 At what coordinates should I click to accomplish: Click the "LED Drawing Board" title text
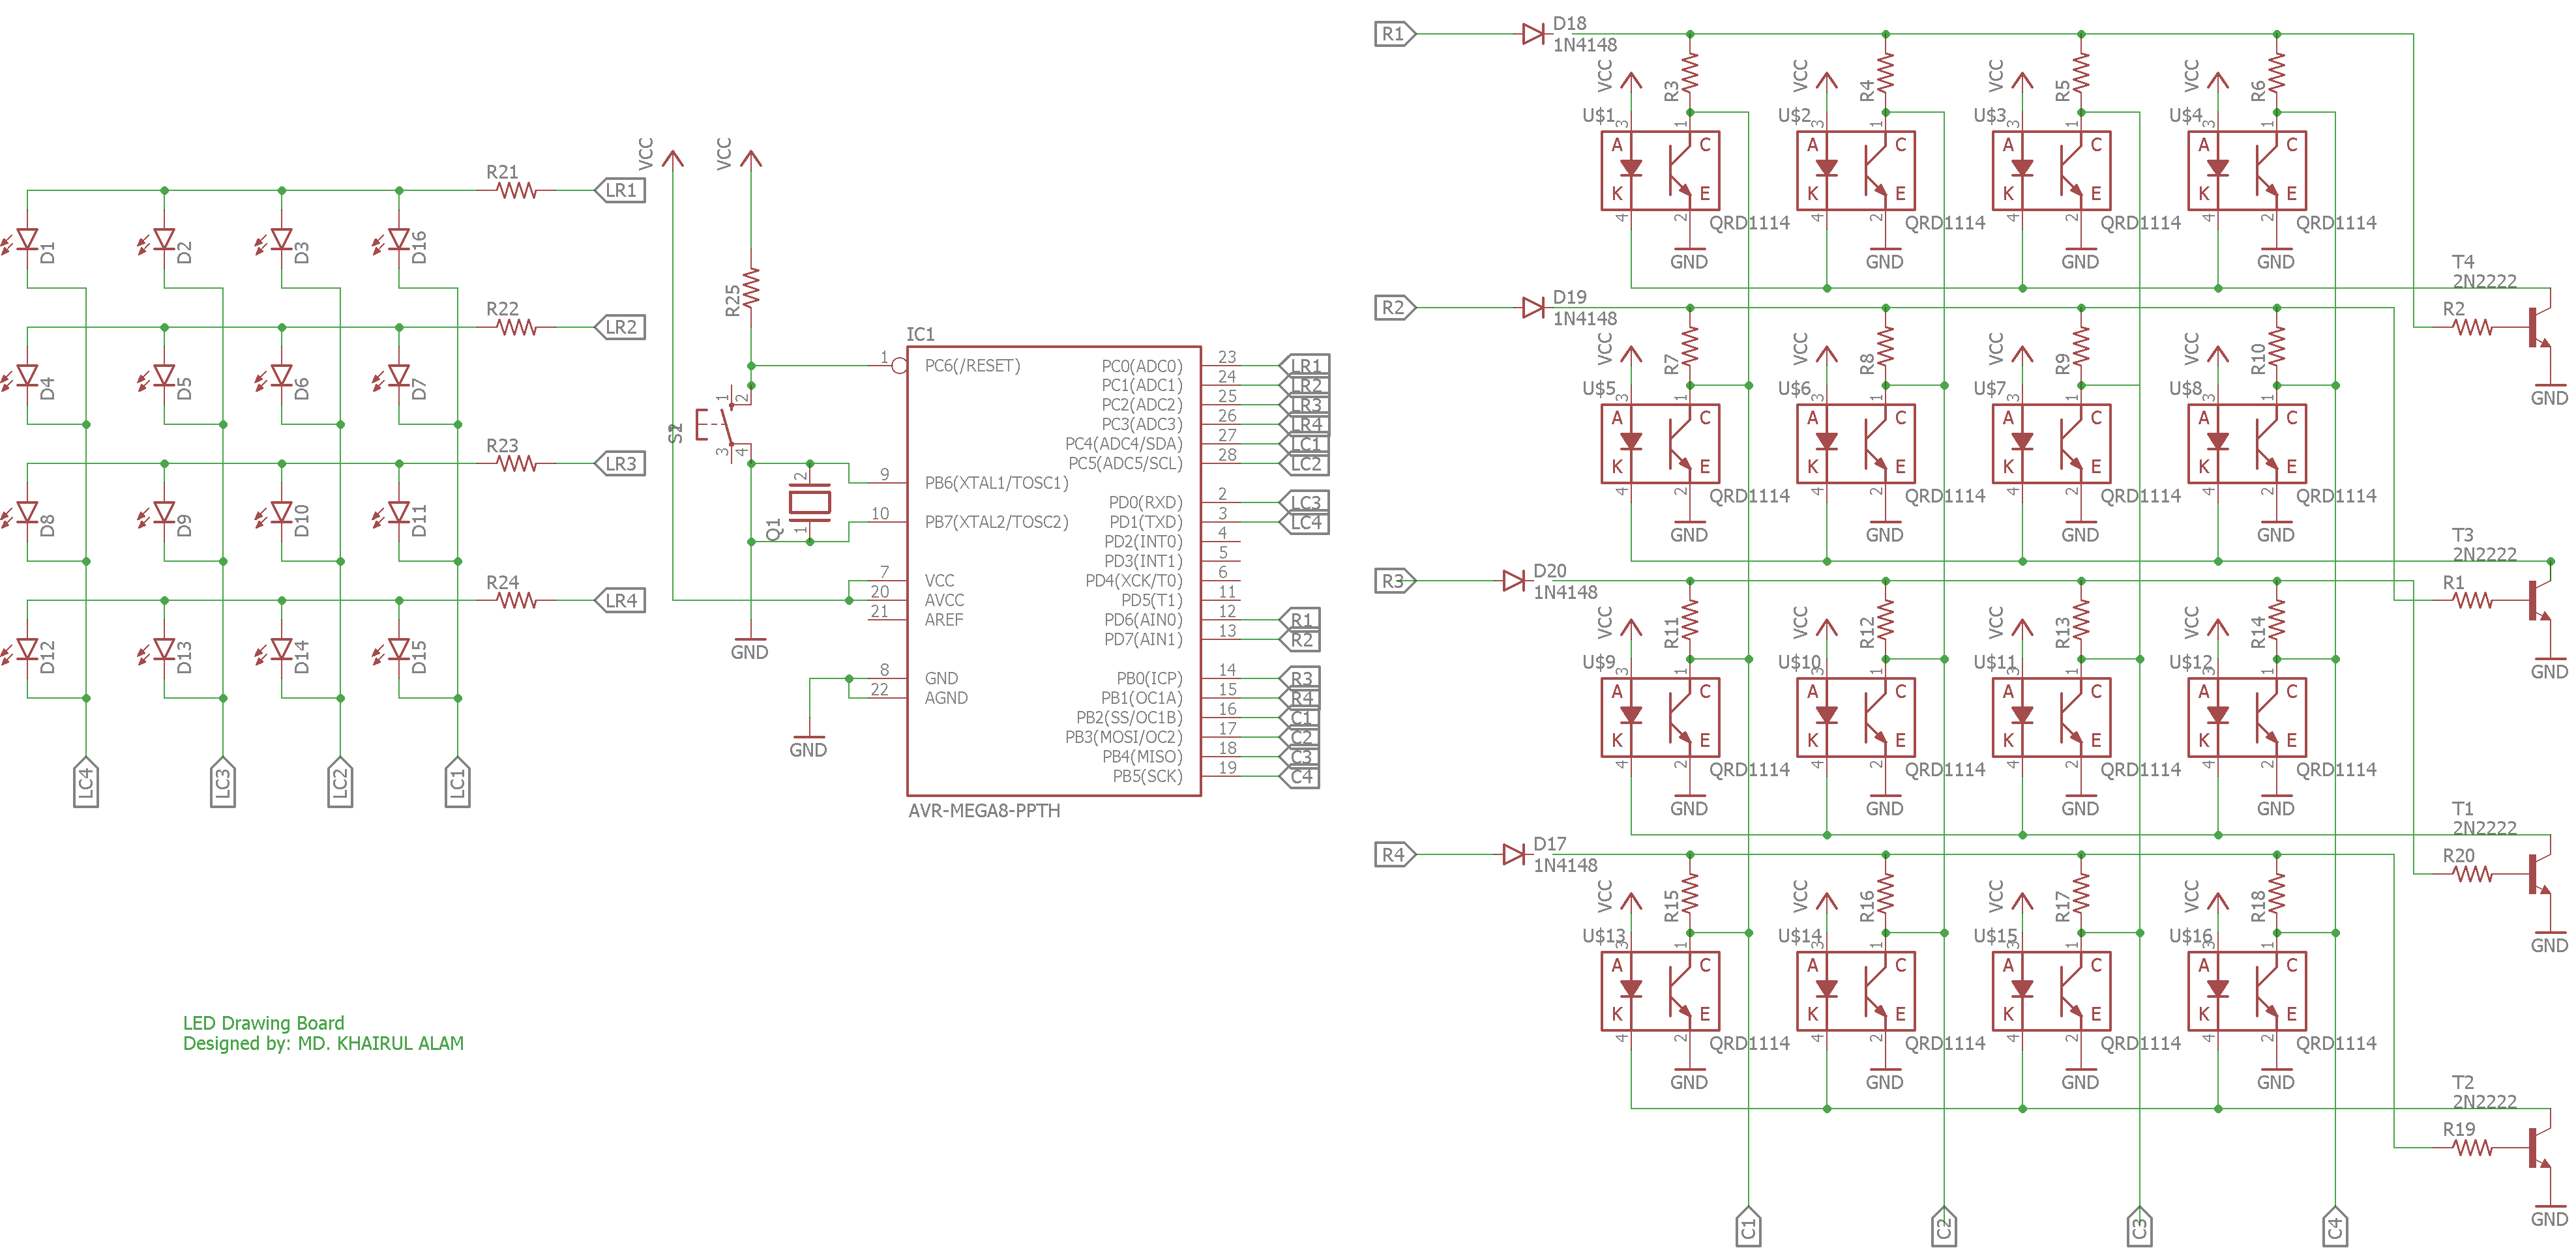click(x=263, y=1023)
